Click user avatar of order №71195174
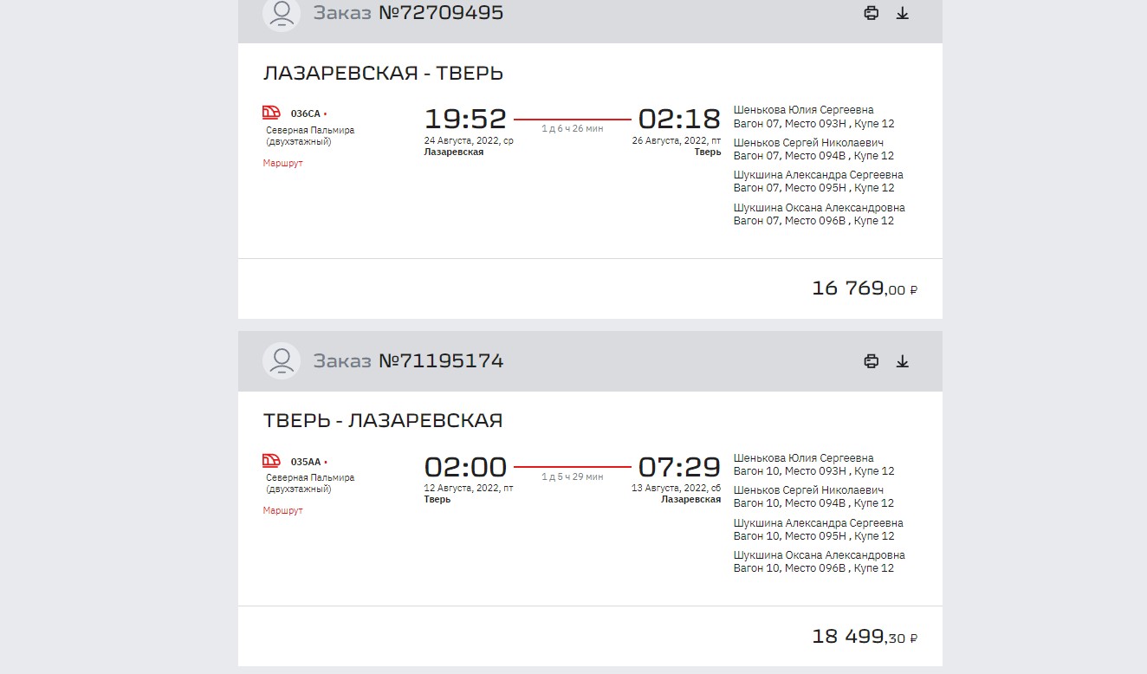Image resolution: width=1147 pixels, height=674 pixels. coord(282,361)
